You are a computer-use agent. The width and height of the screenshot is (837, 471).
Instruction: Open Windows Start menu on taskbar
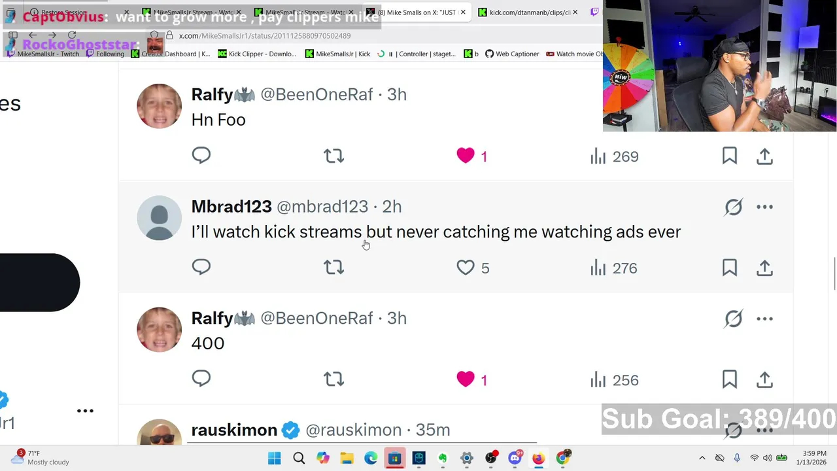274,458
